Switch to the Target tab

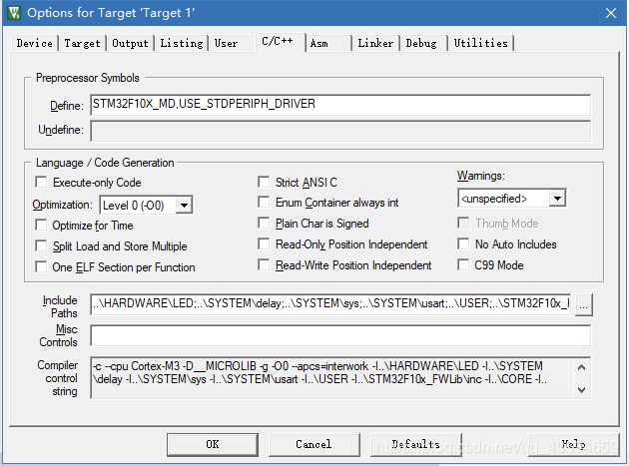click(82, 43)
